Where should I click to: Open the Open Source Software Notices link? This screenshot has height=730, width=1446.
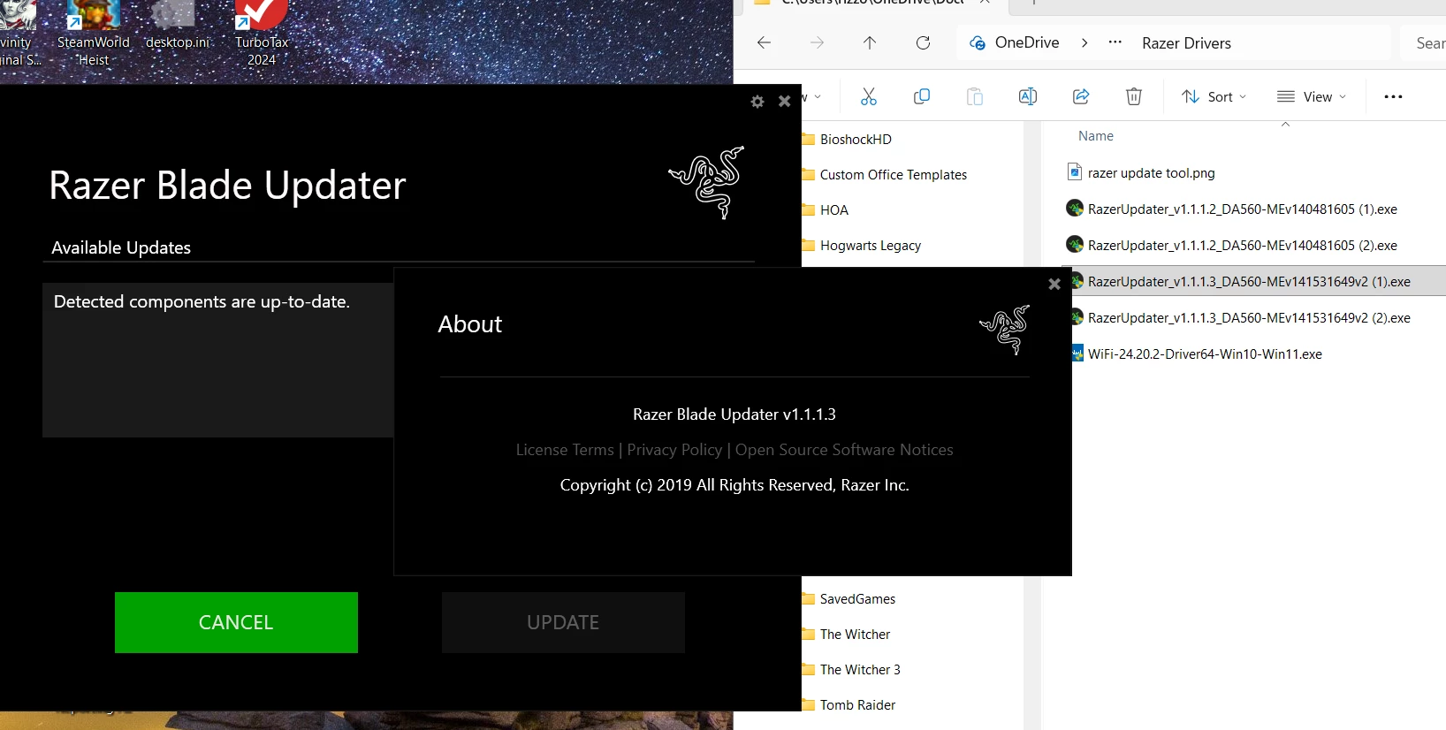844,450
